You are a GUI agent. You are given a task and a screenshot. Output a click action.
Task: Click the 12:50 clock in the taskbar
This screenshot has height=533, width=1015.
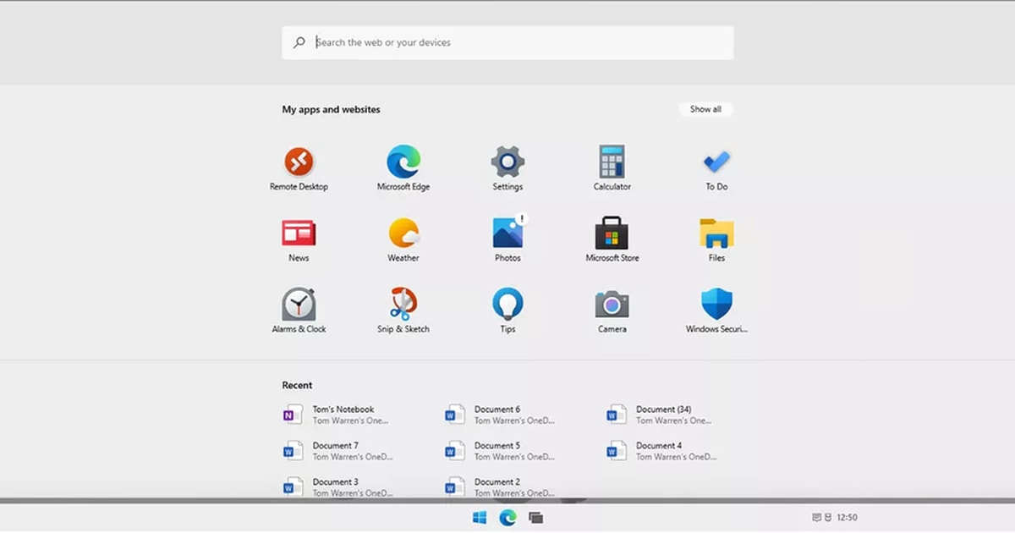tap(847, 518)
